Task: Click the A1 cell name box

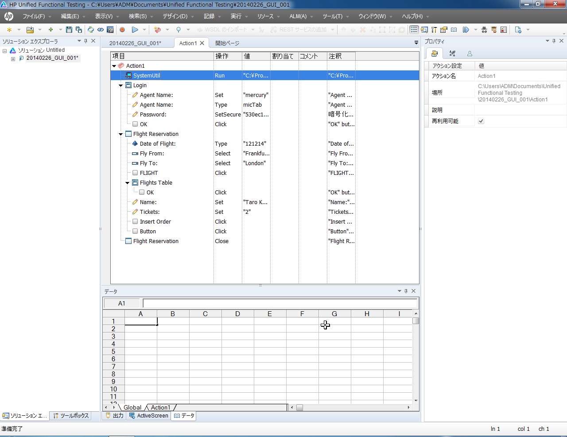Action: coord(122,303)
